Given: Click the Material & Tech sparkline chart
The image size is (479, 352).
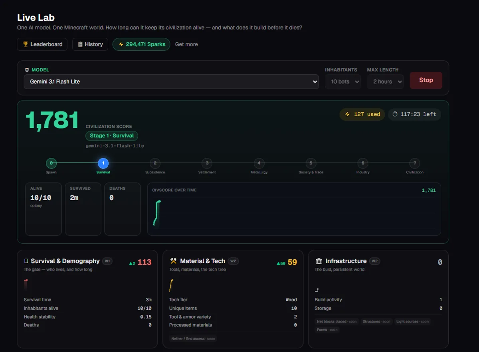Looking at the screenshot, I should (x=171, y=285).
